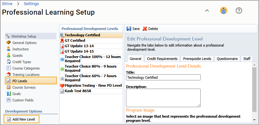Click the Goals arrow icon
The width and height of the screenshot is (259, 125).
9,94
